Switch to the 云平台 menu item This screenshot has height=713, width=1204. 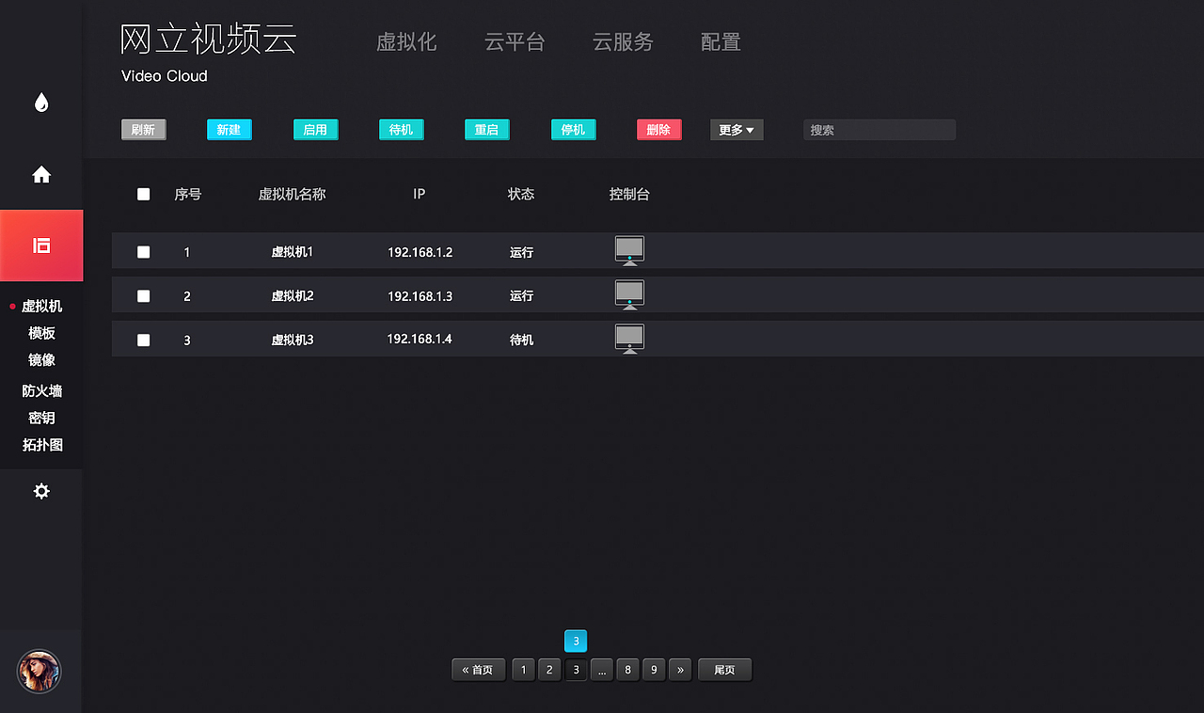[x=515, y=42]
